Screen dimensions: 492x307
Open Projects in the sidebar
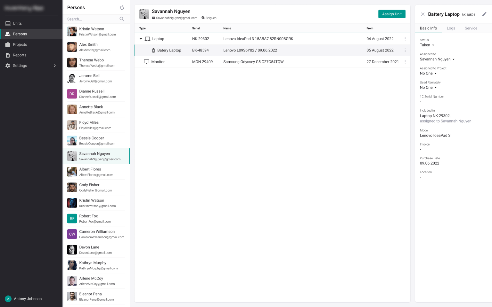click(x=31, y=44)
